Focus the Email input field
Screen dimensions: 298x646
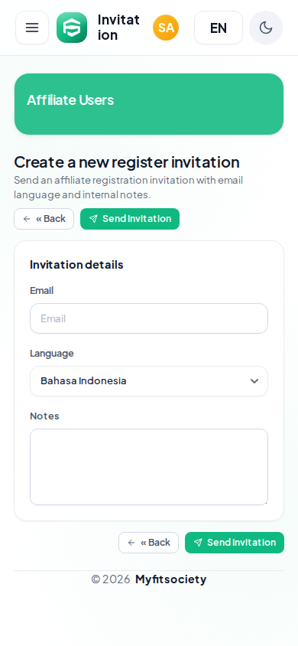pyautogui.click(x=149, y=318)
